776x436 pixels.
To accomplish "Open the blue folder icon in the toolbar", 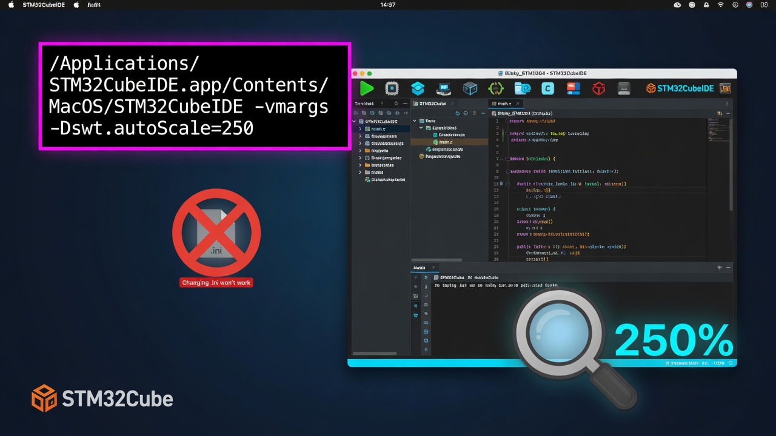I will click(x=522, y=88).
